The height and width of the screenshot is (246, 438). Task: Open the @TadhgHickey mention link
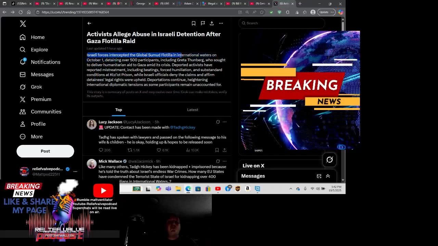click(x=183, y=127)
